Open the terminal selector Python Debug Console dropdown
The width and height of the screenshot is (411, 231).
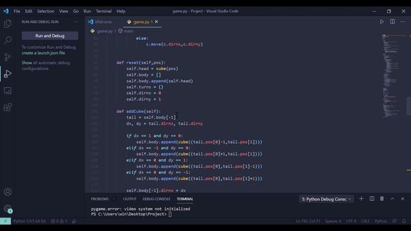pos(326,200)
